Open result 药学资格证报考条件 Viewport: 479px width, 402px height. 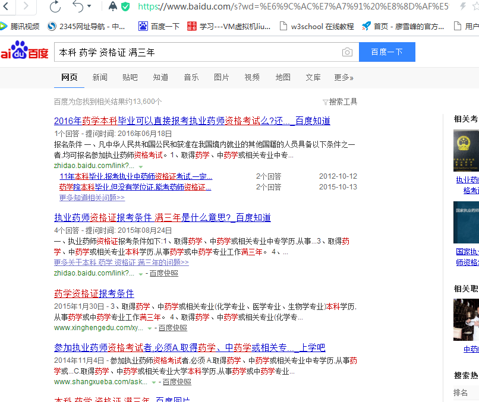[x=94, y=294]
